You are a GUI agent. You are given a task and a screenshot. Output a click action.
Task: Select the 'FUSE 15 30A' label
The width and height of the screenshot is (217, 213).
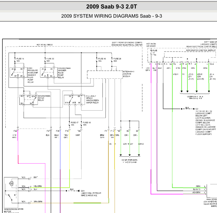tap(20, 60)
